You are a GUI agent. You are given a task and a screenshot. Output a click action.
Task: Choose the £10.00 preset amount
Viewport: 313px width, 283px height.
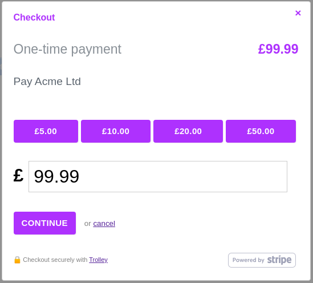click(116, 131)
